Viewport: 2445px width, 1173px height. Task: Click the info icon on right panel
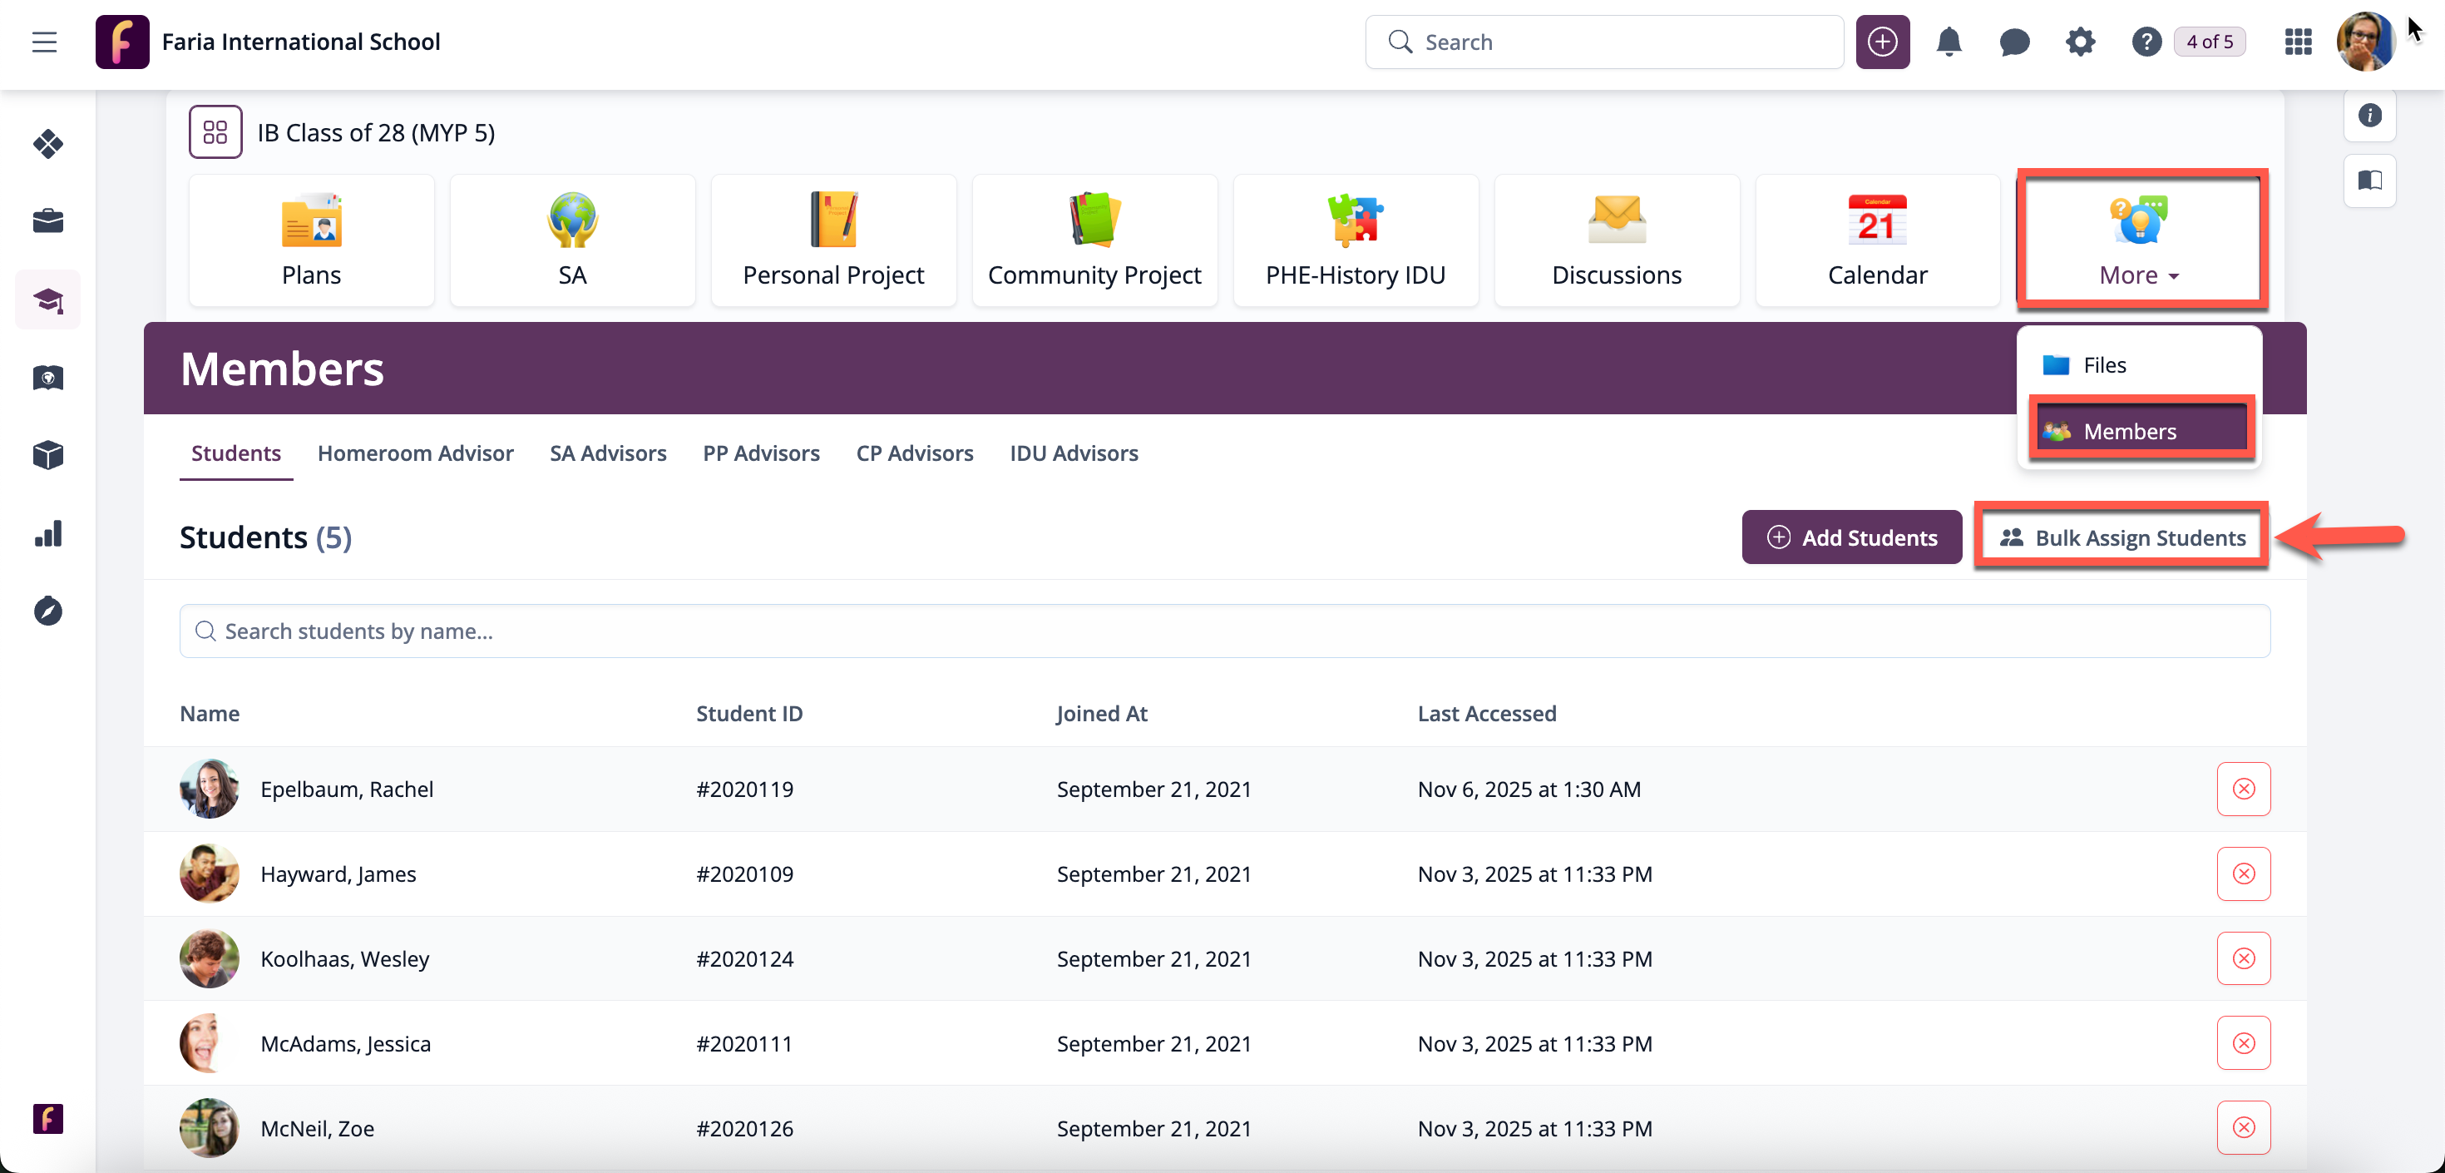click(x=2369, y=115)
